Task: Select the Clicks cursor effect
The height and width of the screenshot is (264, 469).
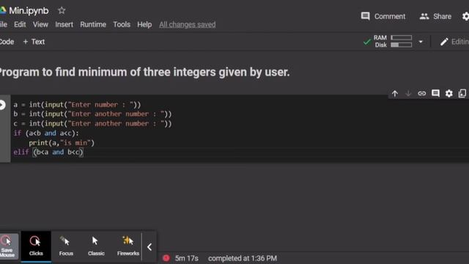Action: point(36,246)
